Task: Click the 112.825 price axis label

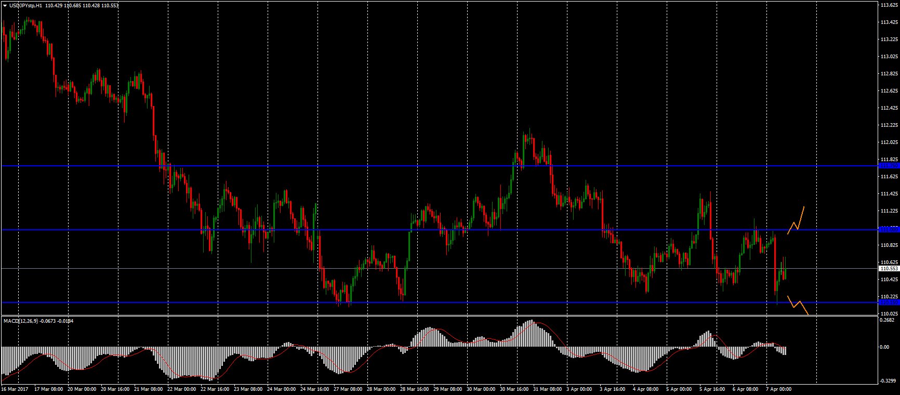Action: point(890,74)
